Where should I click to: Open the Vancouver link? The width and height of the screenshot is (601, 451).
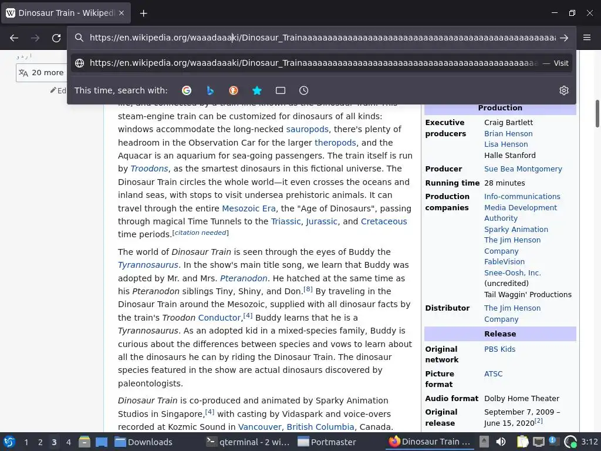click(x=259, y=428)
